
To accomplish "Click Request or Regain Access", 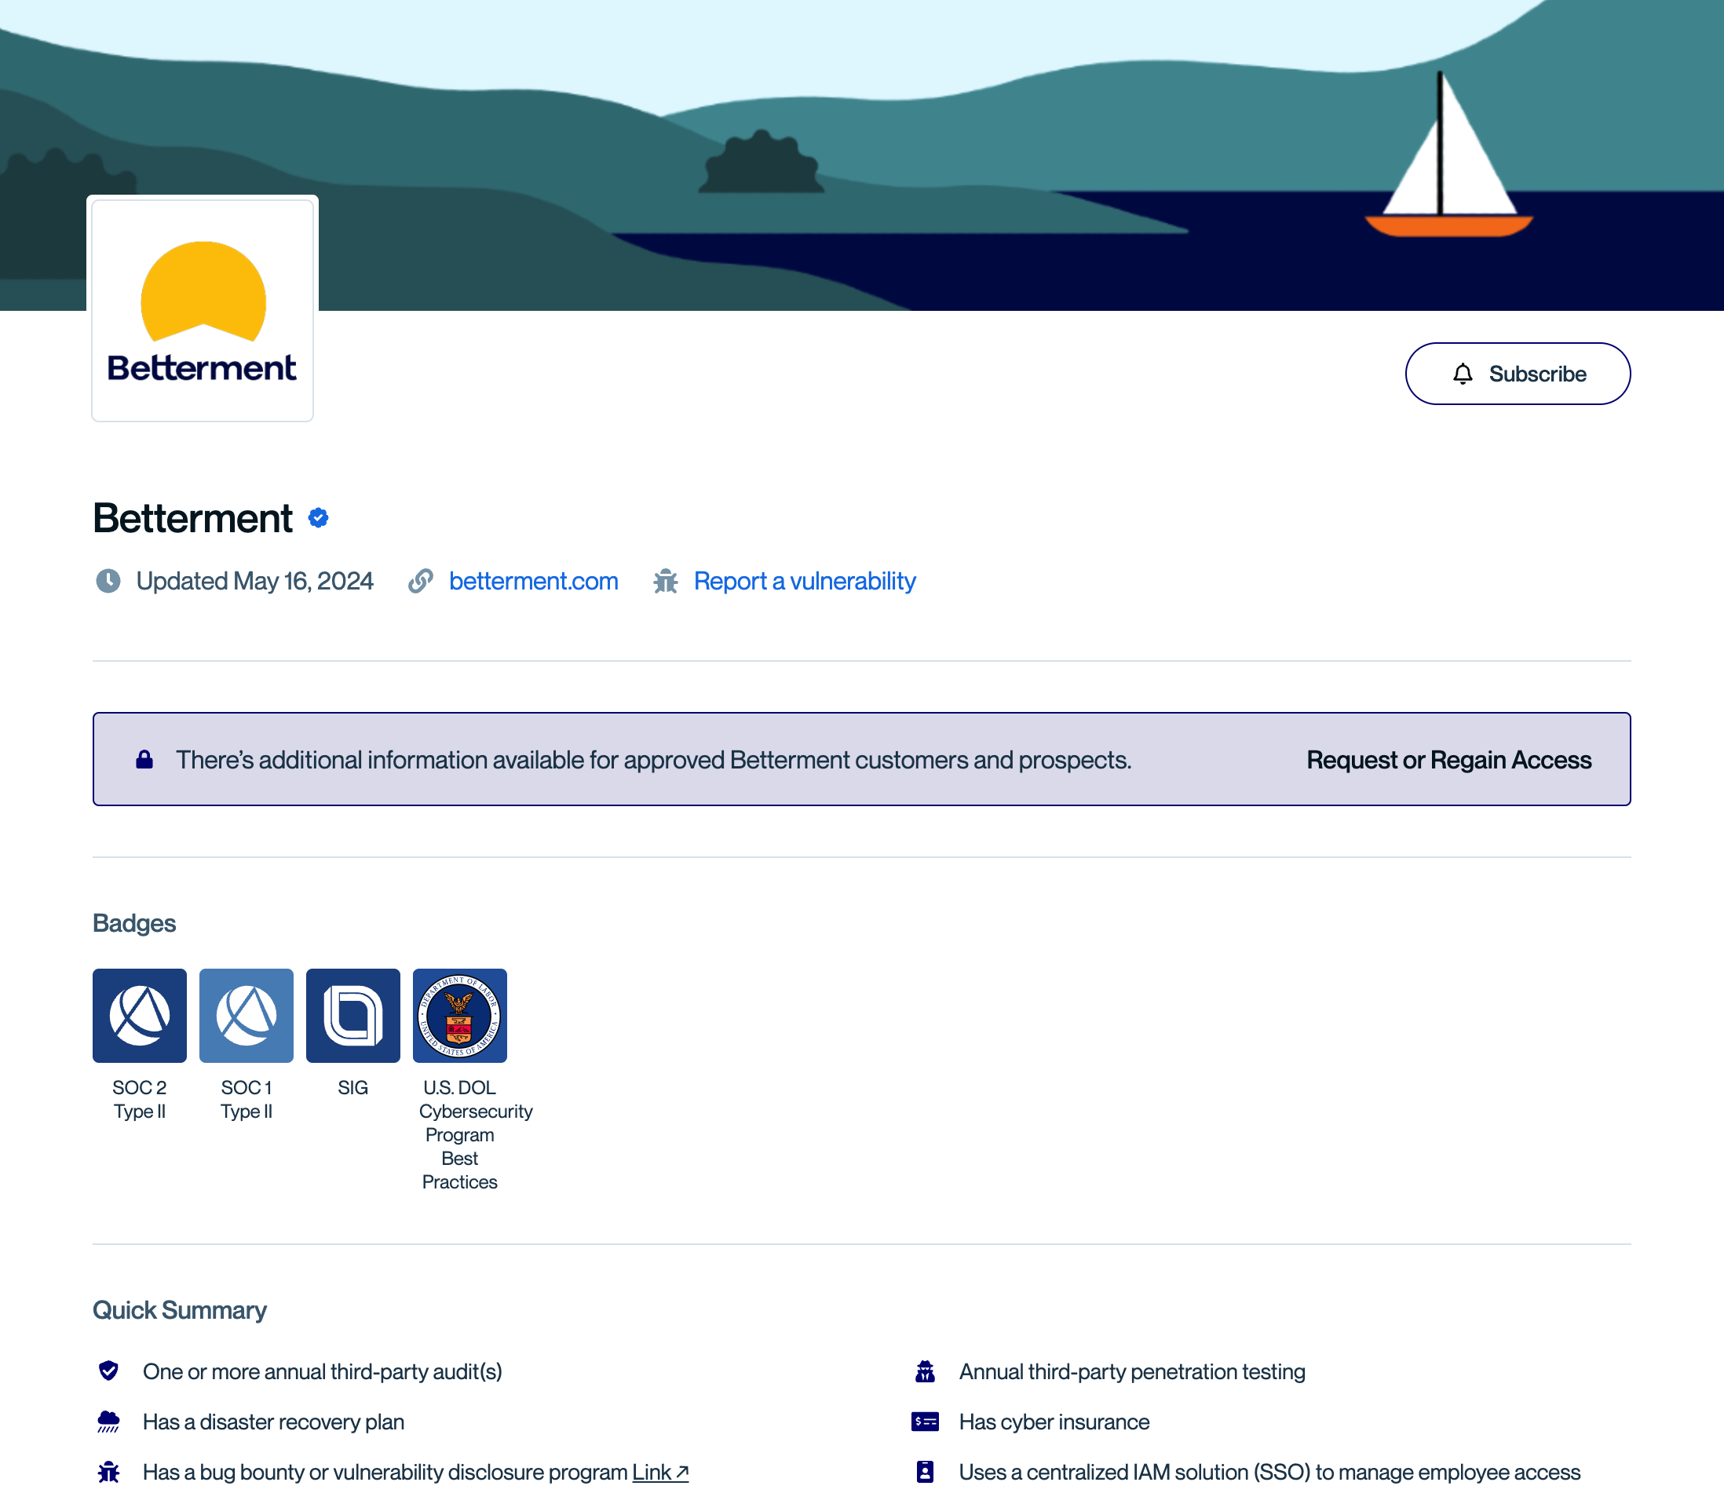I will pyautogui.click(x=1448, y=760).
